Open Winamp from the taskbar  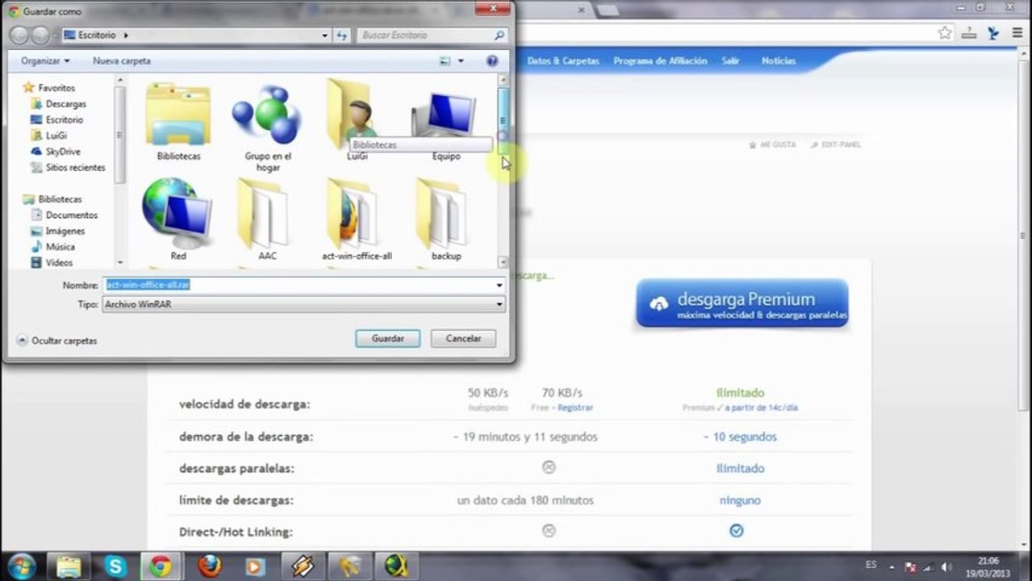[x=303, y=566]
